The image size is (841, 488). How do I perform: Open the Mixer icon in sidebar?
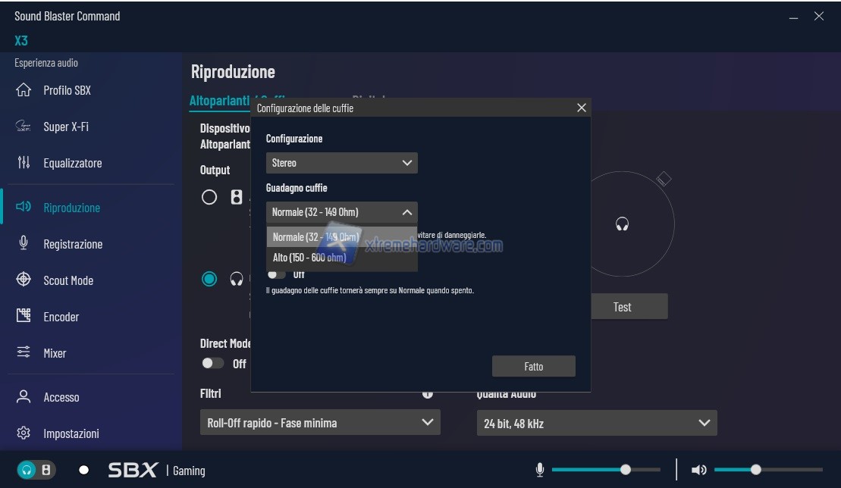pos(24,352)
